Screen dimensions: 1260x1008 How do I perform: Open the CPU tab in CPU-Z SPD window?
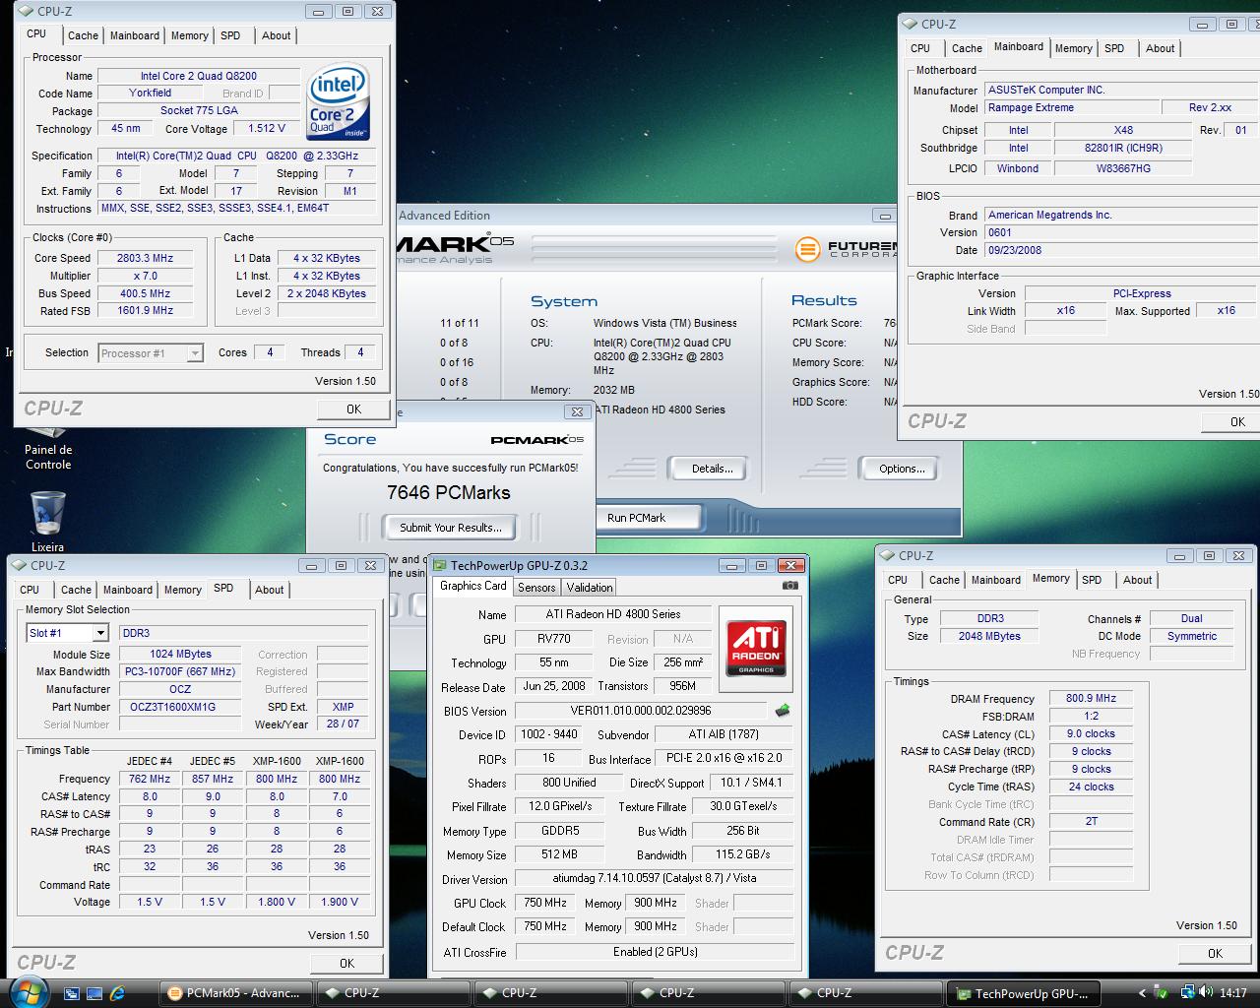[30, 590]
